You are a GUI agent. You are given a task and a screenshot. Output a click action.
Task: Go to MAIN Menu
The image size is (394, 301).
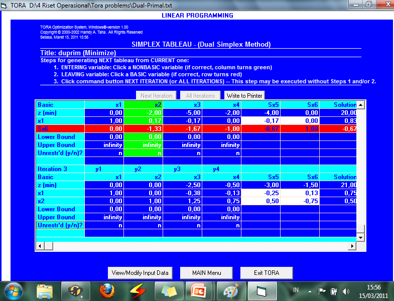(206, 273)
